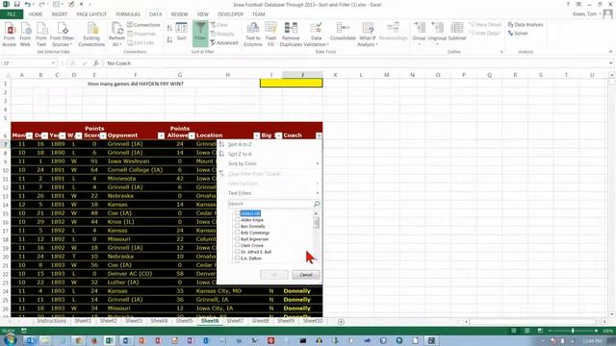Click the zoom slider in status bar
Image resolution: width=616 pixels, height=346 pixels.
click(573, 331)
